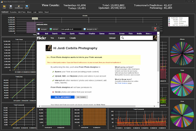Click the 'Yesterday: 61,836' header text
The image size is (196, 131).
tap(74, 5)
